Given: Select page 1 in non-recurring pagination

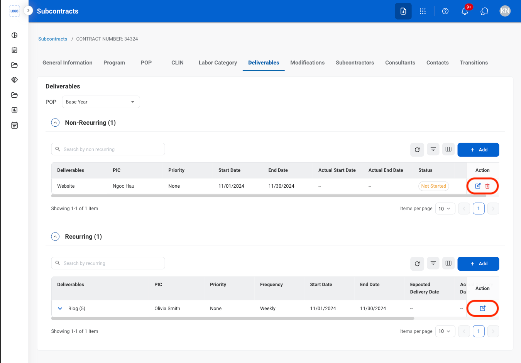Looking at the screenshot, I should (479, 209).
